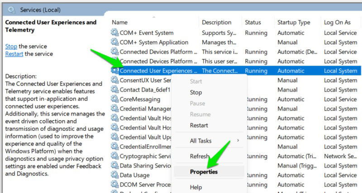The height and width of the screenshot is (193, 362).
Task: Click the ConsentUX User Service gear icon
Action: tap(114, 80)
